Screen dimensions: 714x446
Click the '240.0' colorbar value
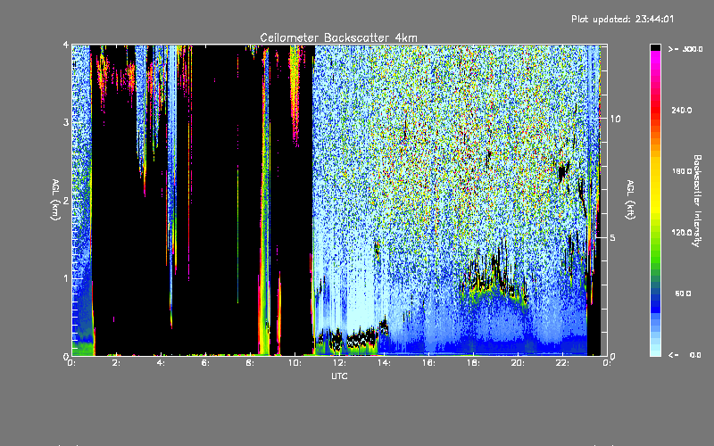(x=682, y=110)
